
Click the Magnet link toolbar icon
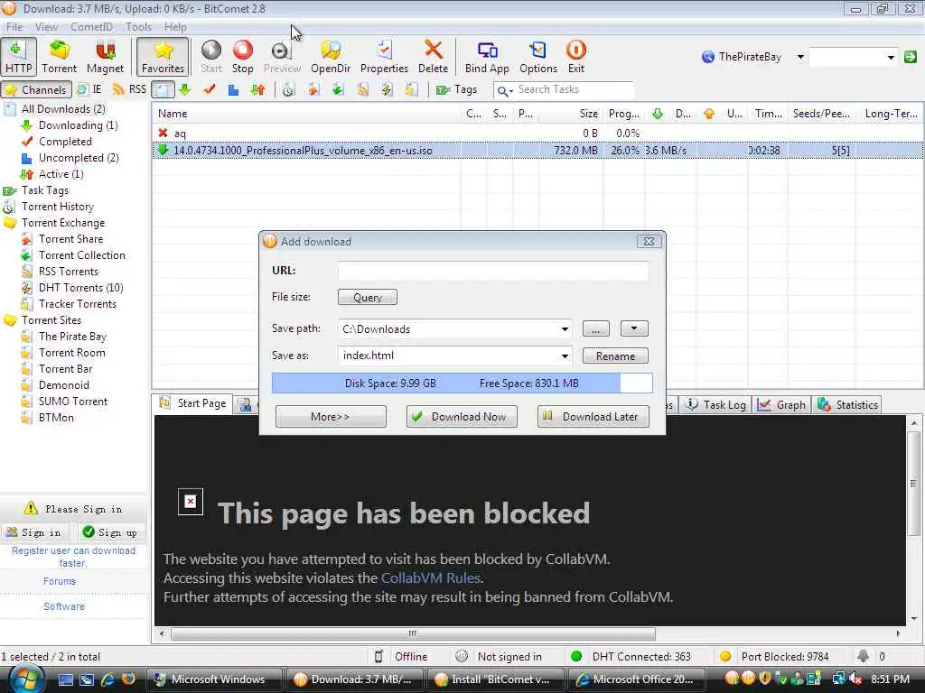(x=105, y=57)
